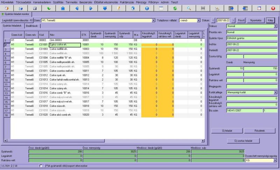This screenshot has width=280, height=170.
Task: Click the blue right arrow next record icon
Action: (91, 8)
